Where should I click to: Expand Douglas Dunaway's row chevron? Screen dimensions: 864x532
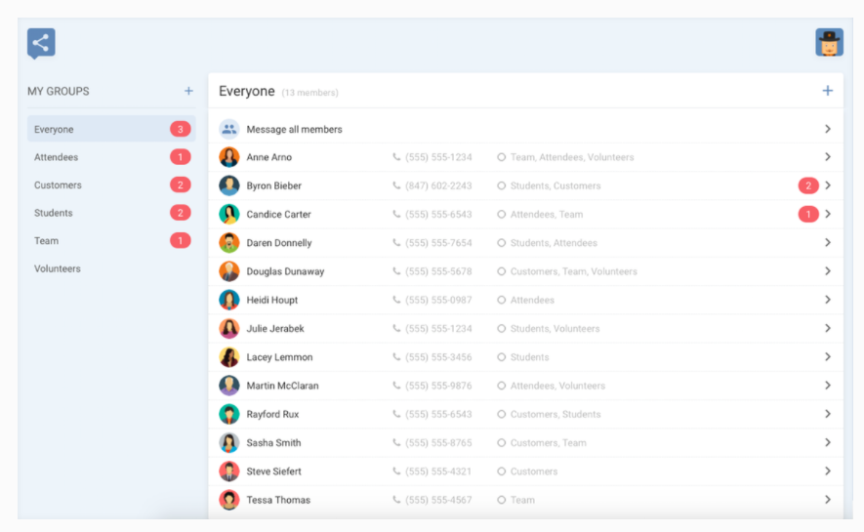point(828,271)
